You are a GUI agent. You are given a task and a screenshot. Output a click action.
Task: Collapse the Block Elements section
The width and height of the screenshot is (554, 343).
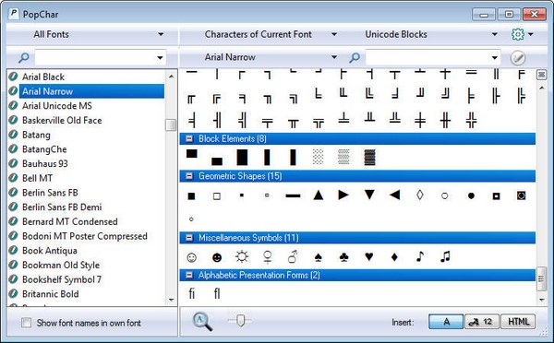pos(189,138)
